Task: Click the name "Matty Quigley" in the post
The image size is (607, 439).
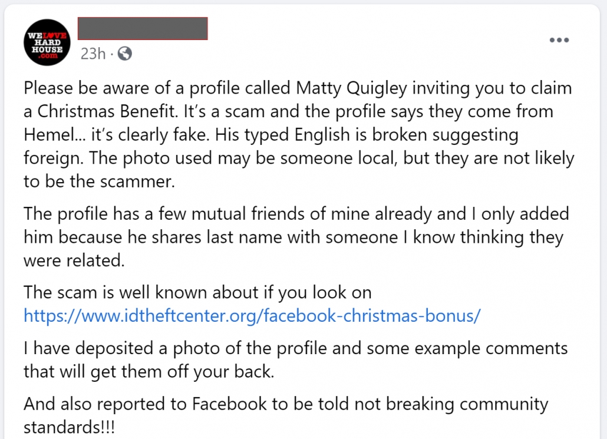Action: coord(351,88)
